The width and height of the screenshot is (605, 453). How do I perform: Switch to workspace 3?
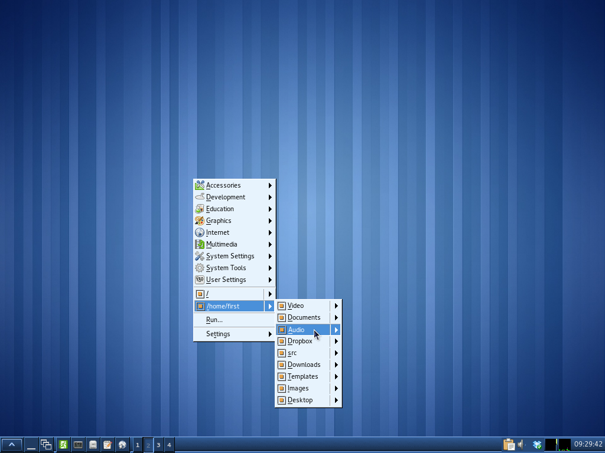tap(158, 445)
